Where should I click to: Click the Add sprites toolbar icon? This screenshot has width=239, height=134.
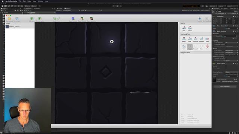pos(32,19)
